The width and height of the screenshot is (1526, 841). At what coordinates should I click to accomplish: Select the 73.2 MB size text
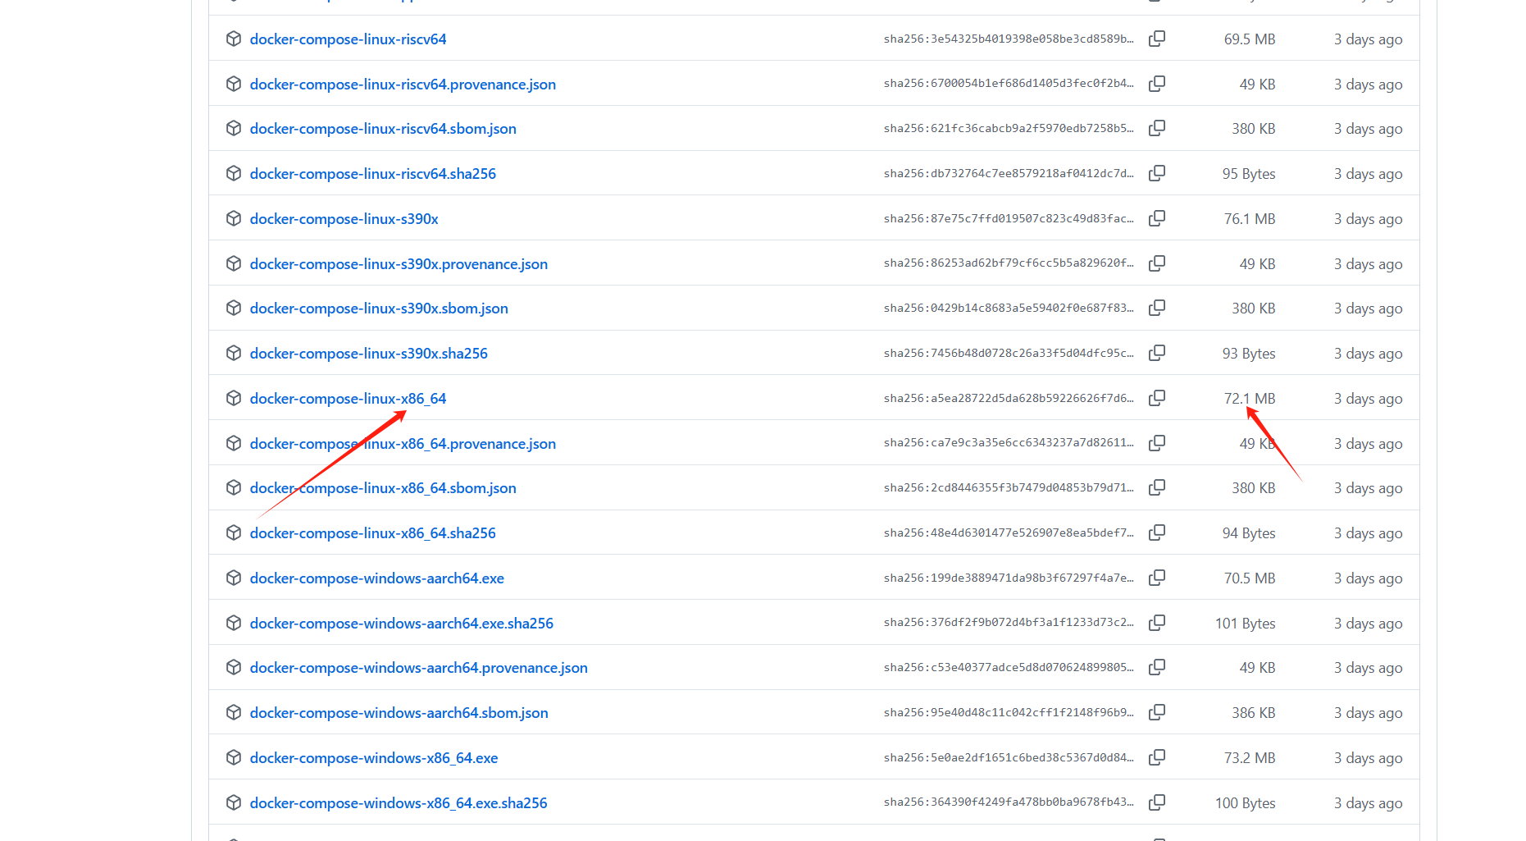click(x=1250, y=758)
